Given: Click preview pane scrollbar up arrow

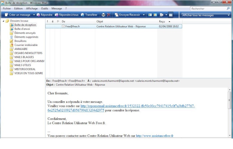Looking at the screenshot, I should click(x=230, y=90).
